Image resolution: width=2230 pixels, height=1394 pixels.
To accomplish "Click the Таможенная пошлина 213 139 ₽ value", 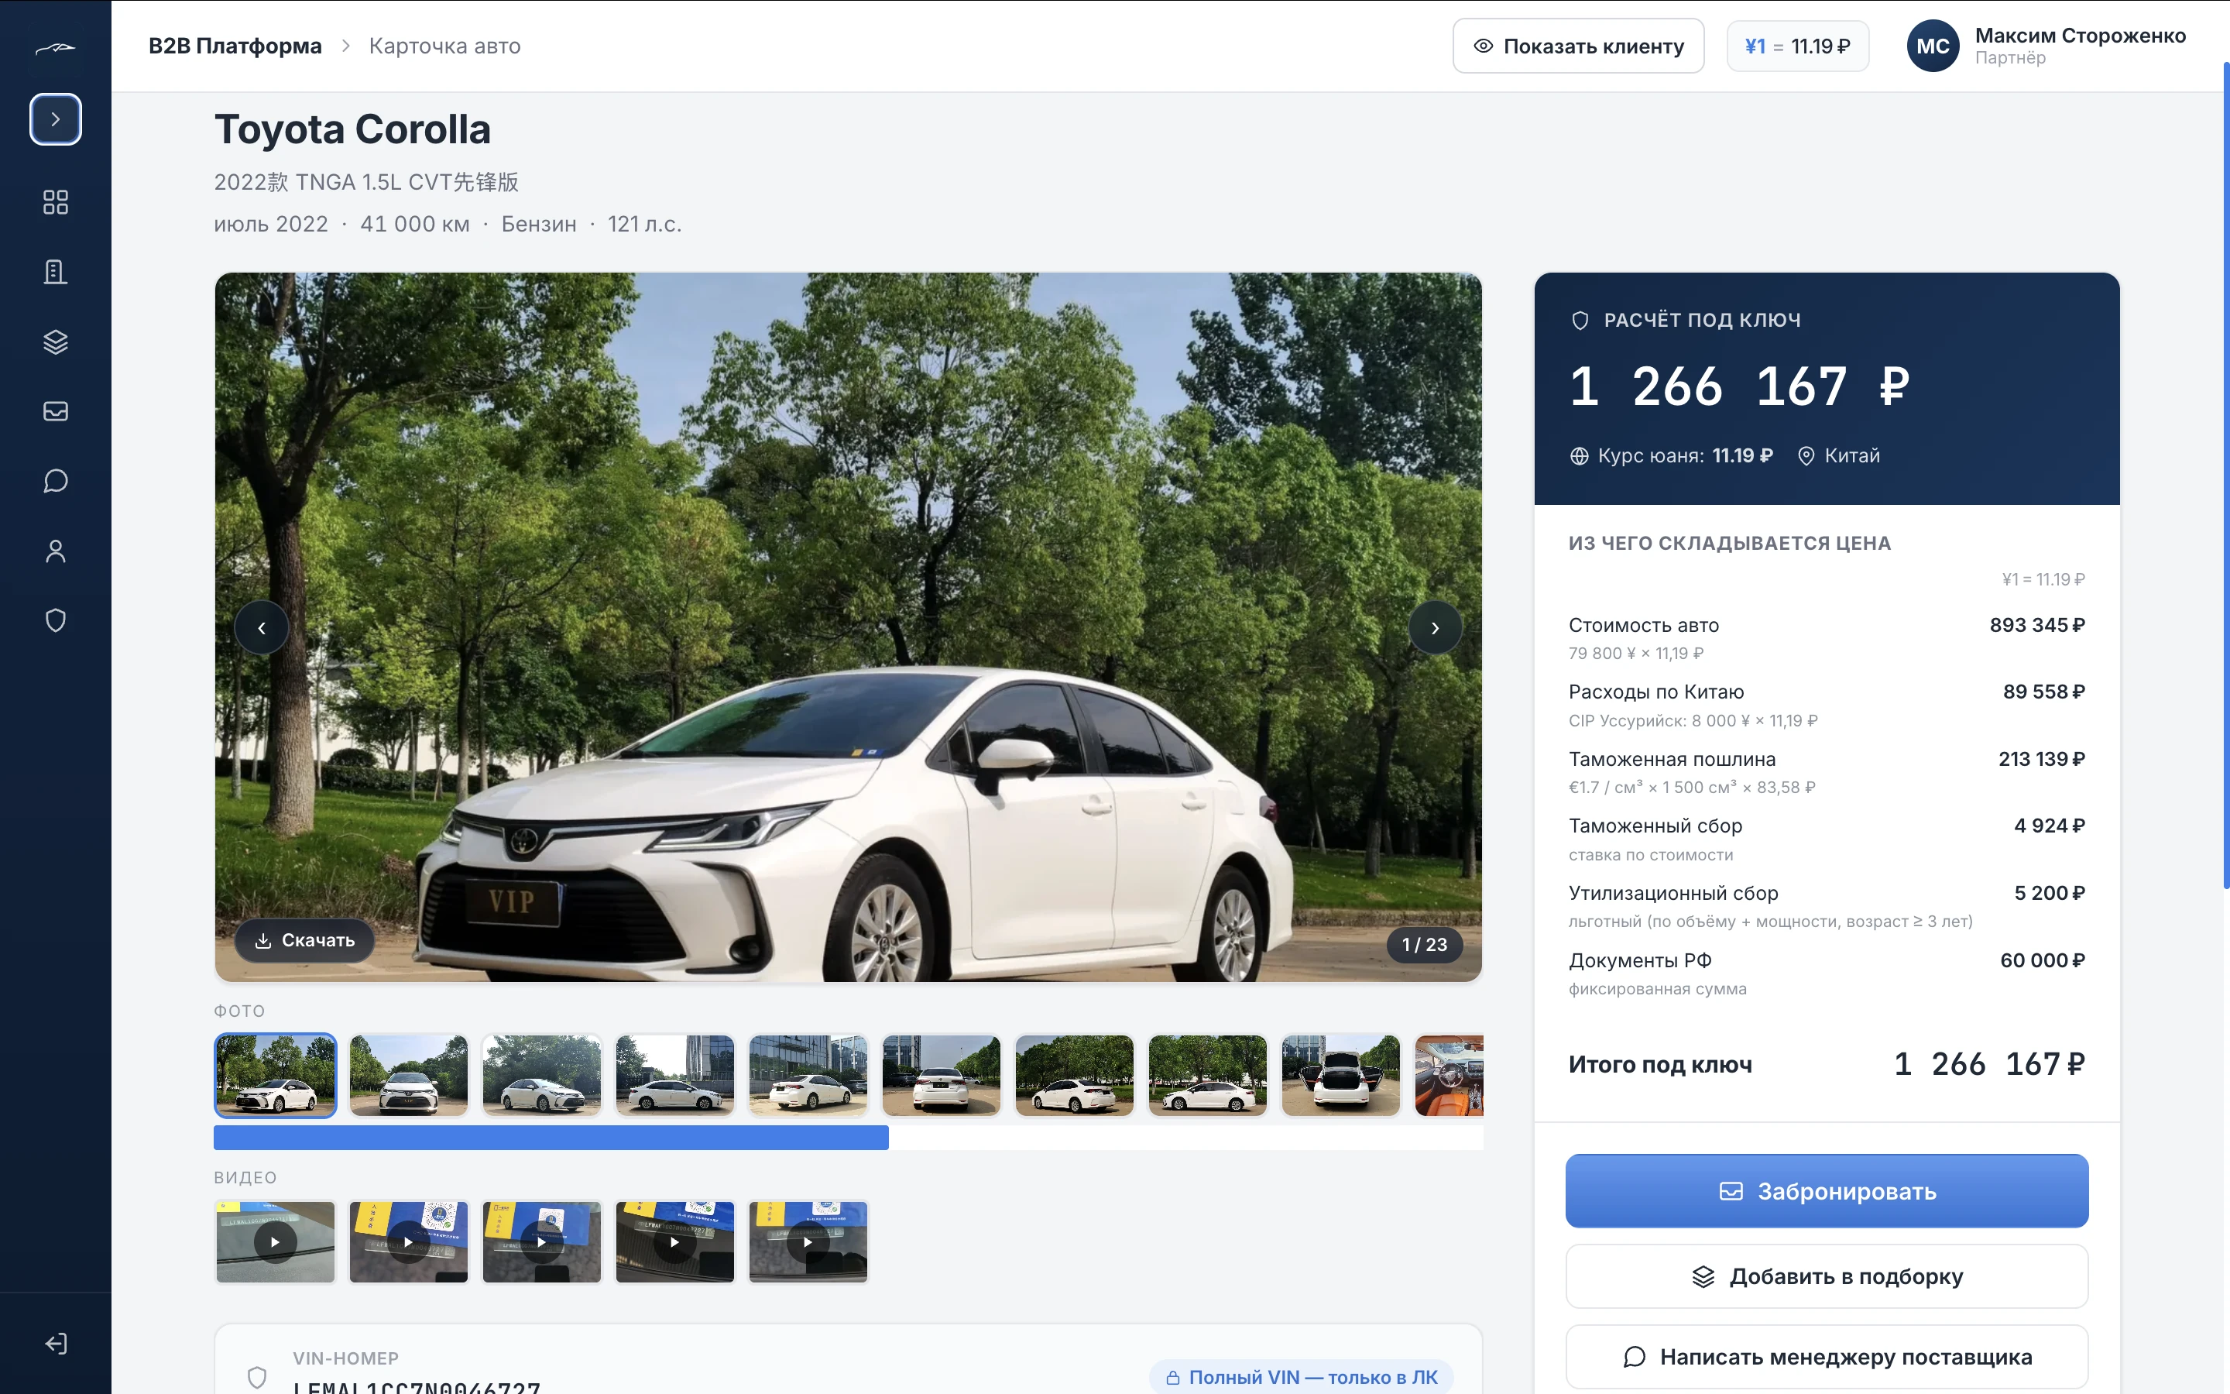I will 2041,760.
